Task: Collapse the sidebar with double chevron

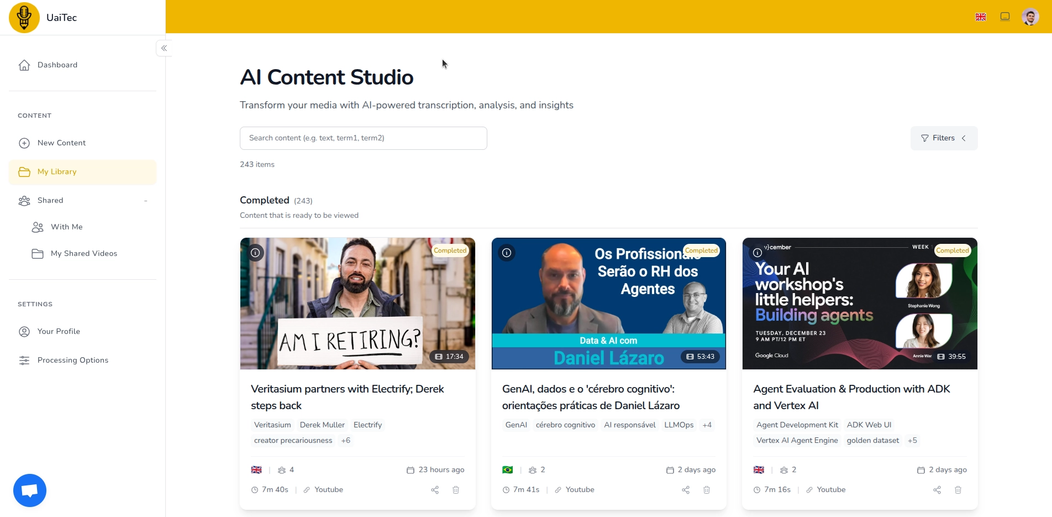Action: [x=164, y=48]
